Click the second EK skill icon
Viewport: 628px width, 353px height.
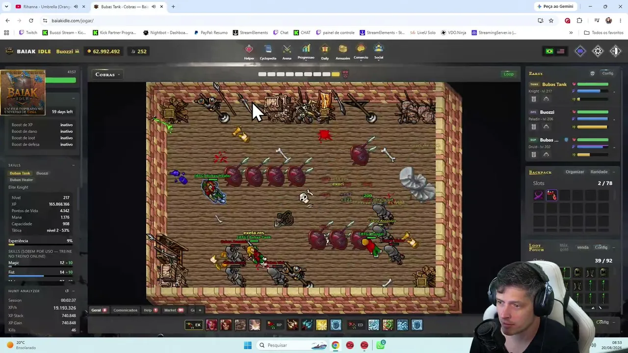pos(226,325)
